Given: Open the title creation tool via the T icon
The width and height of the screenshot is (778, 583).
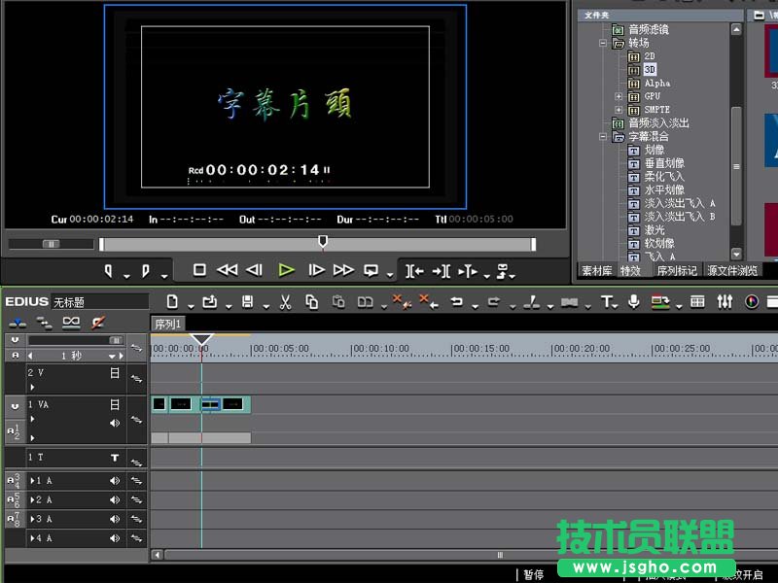Looking at the screenshot, I should click(x=606, y=302).
